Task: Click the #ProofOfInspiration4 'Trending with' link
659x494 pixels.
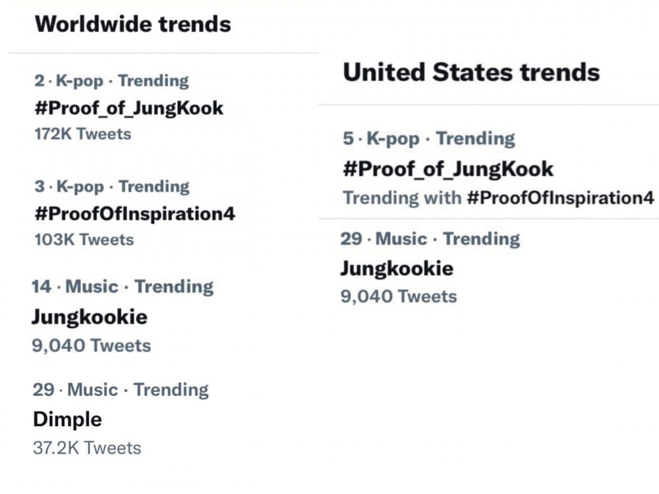Action: click(x=560, y=198)
